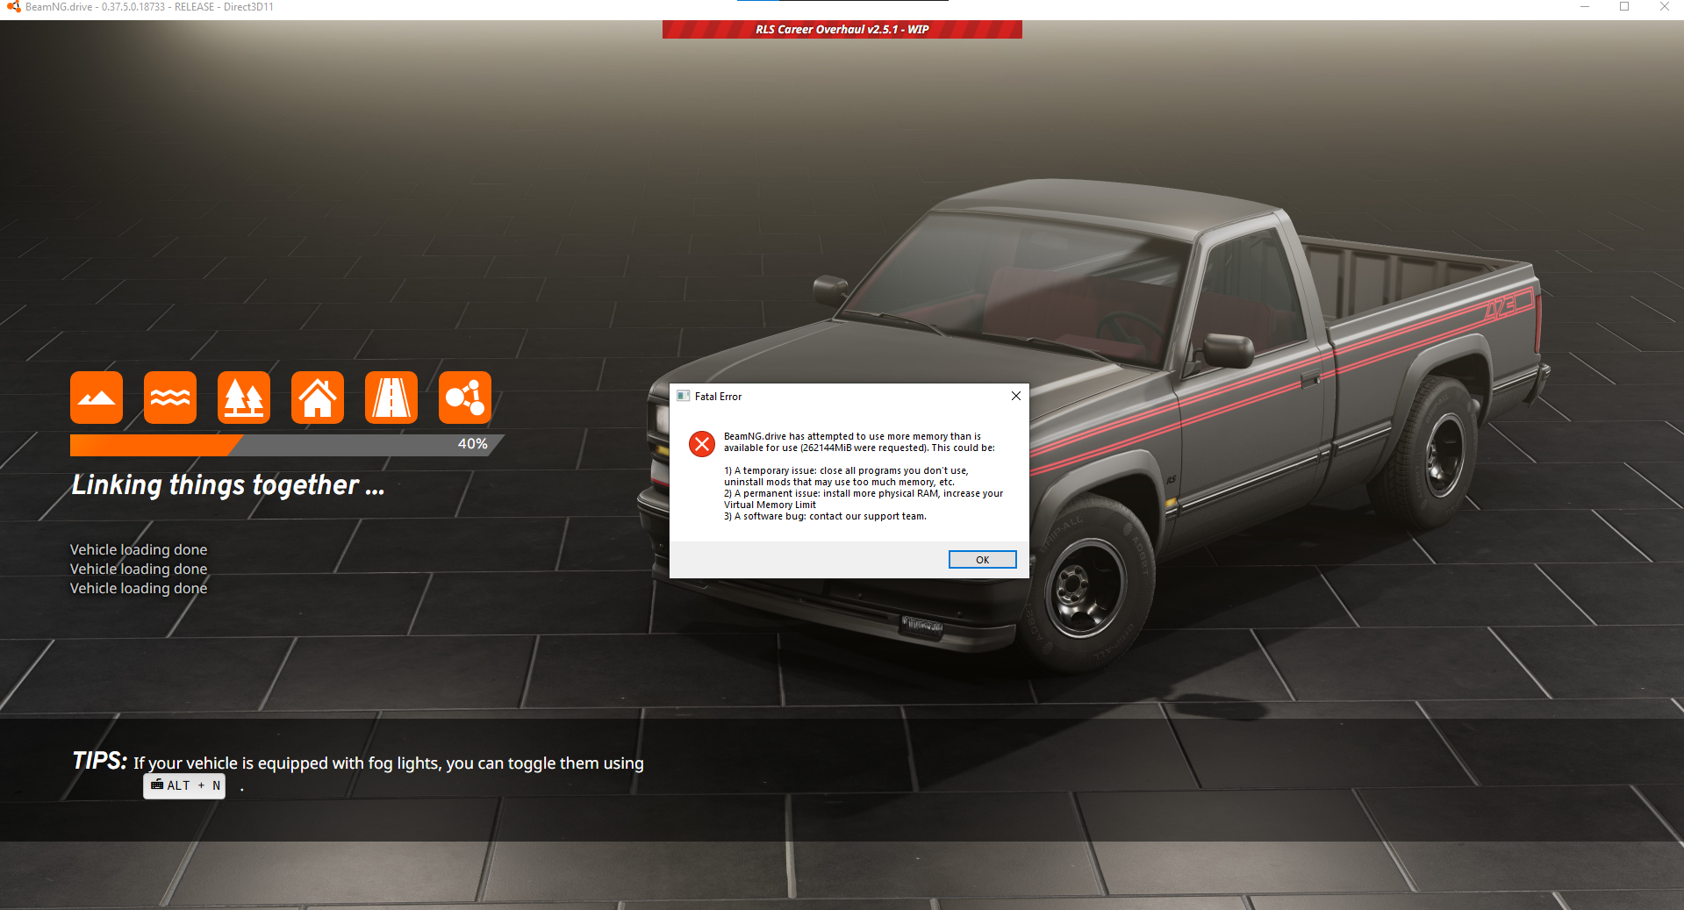Click the RLS Career Overhaul banner
The height and width of the screenshot is (910, 1684).
(842, 30)
